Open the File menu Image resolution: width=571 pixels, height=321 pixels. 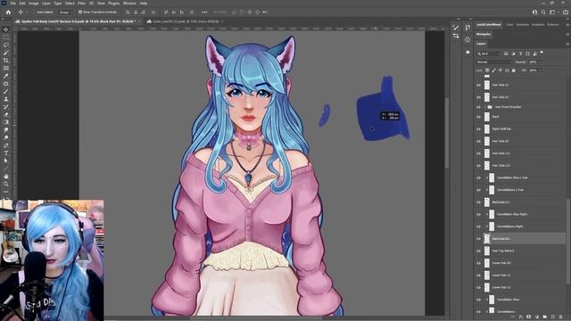(x=13, y=4)
